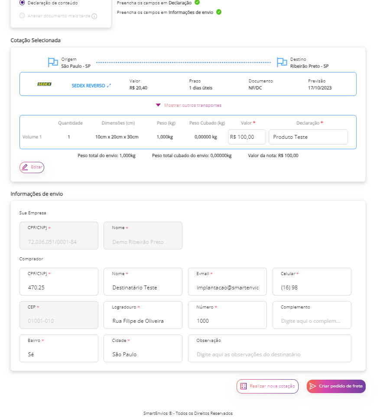Image resolution: width=380 pixels, height=420 pixels.
Task: Click the Mostrar outros transportes text
Action: click(x=193, y=105)
